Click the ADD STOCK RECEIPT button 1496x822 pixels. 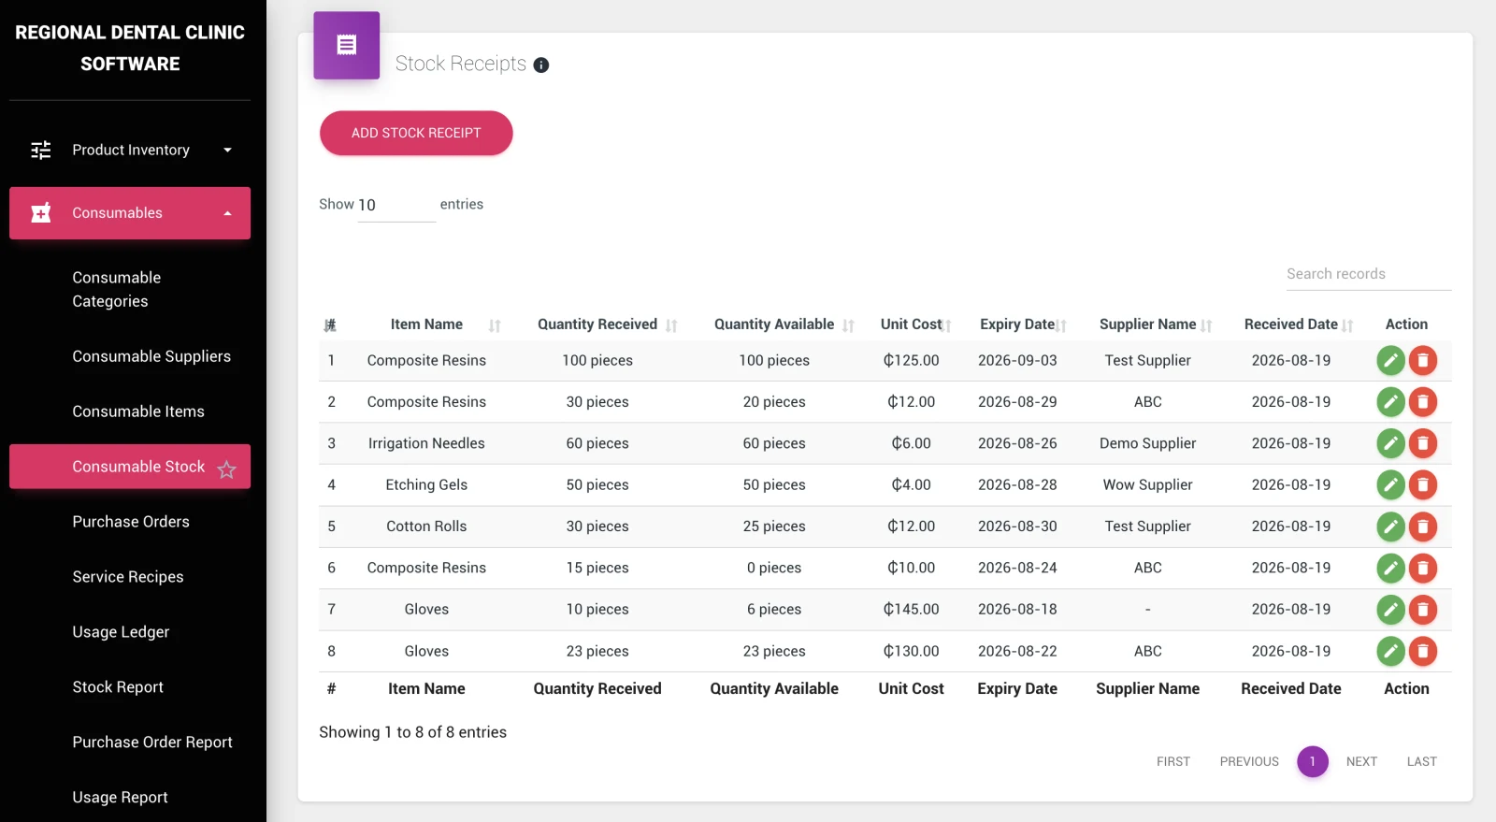pos(416,133)
